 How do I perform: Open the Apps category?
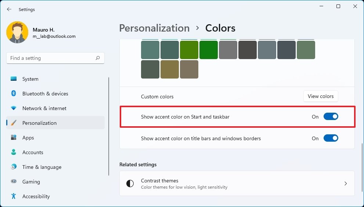[x=55, y=138]
